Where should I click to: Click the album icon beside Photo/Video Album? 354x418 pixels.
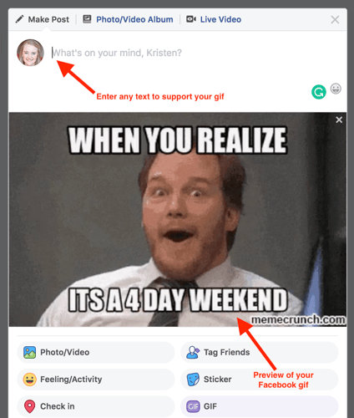click(x=87, y=19)
